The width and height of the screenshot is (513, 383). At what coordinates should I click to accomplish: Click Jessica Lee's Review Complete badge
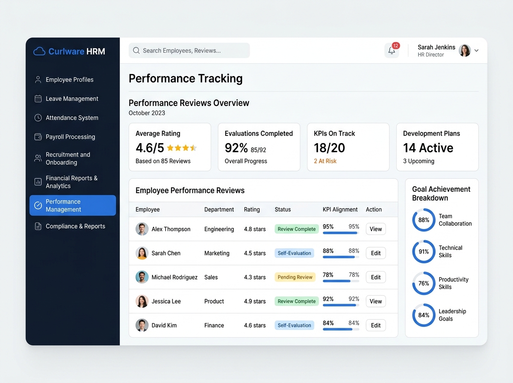(x=297, y=301)
